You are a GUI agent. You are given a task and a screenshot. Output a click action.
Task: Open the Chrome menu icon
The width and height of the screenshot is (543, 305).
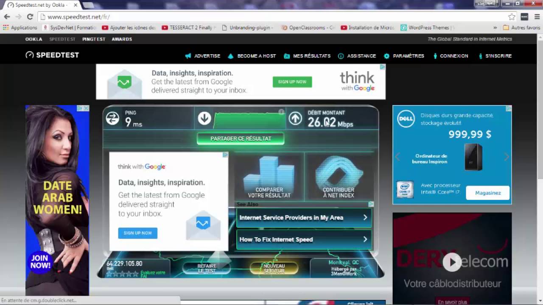tap(537, 17)
